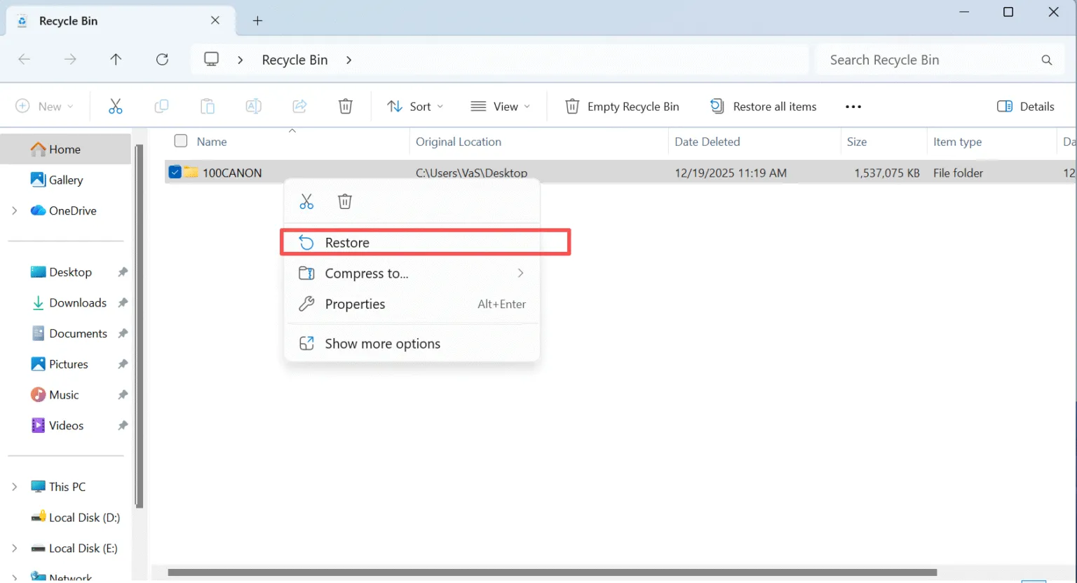This screenshot has width=1077, height=583.
Task: Open the three-dots See more menu
Action: pyautogui.click(x=853, y=107)
